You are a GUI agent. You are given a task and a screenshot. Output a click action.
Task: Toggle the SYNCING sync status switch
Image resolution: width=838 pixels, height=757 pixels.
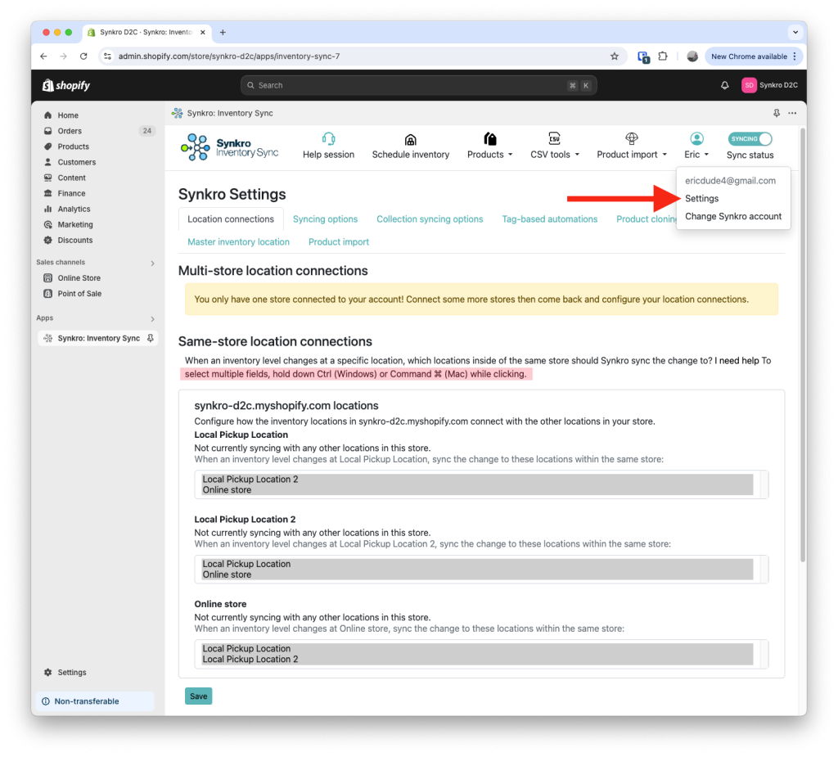click(750, 139)
